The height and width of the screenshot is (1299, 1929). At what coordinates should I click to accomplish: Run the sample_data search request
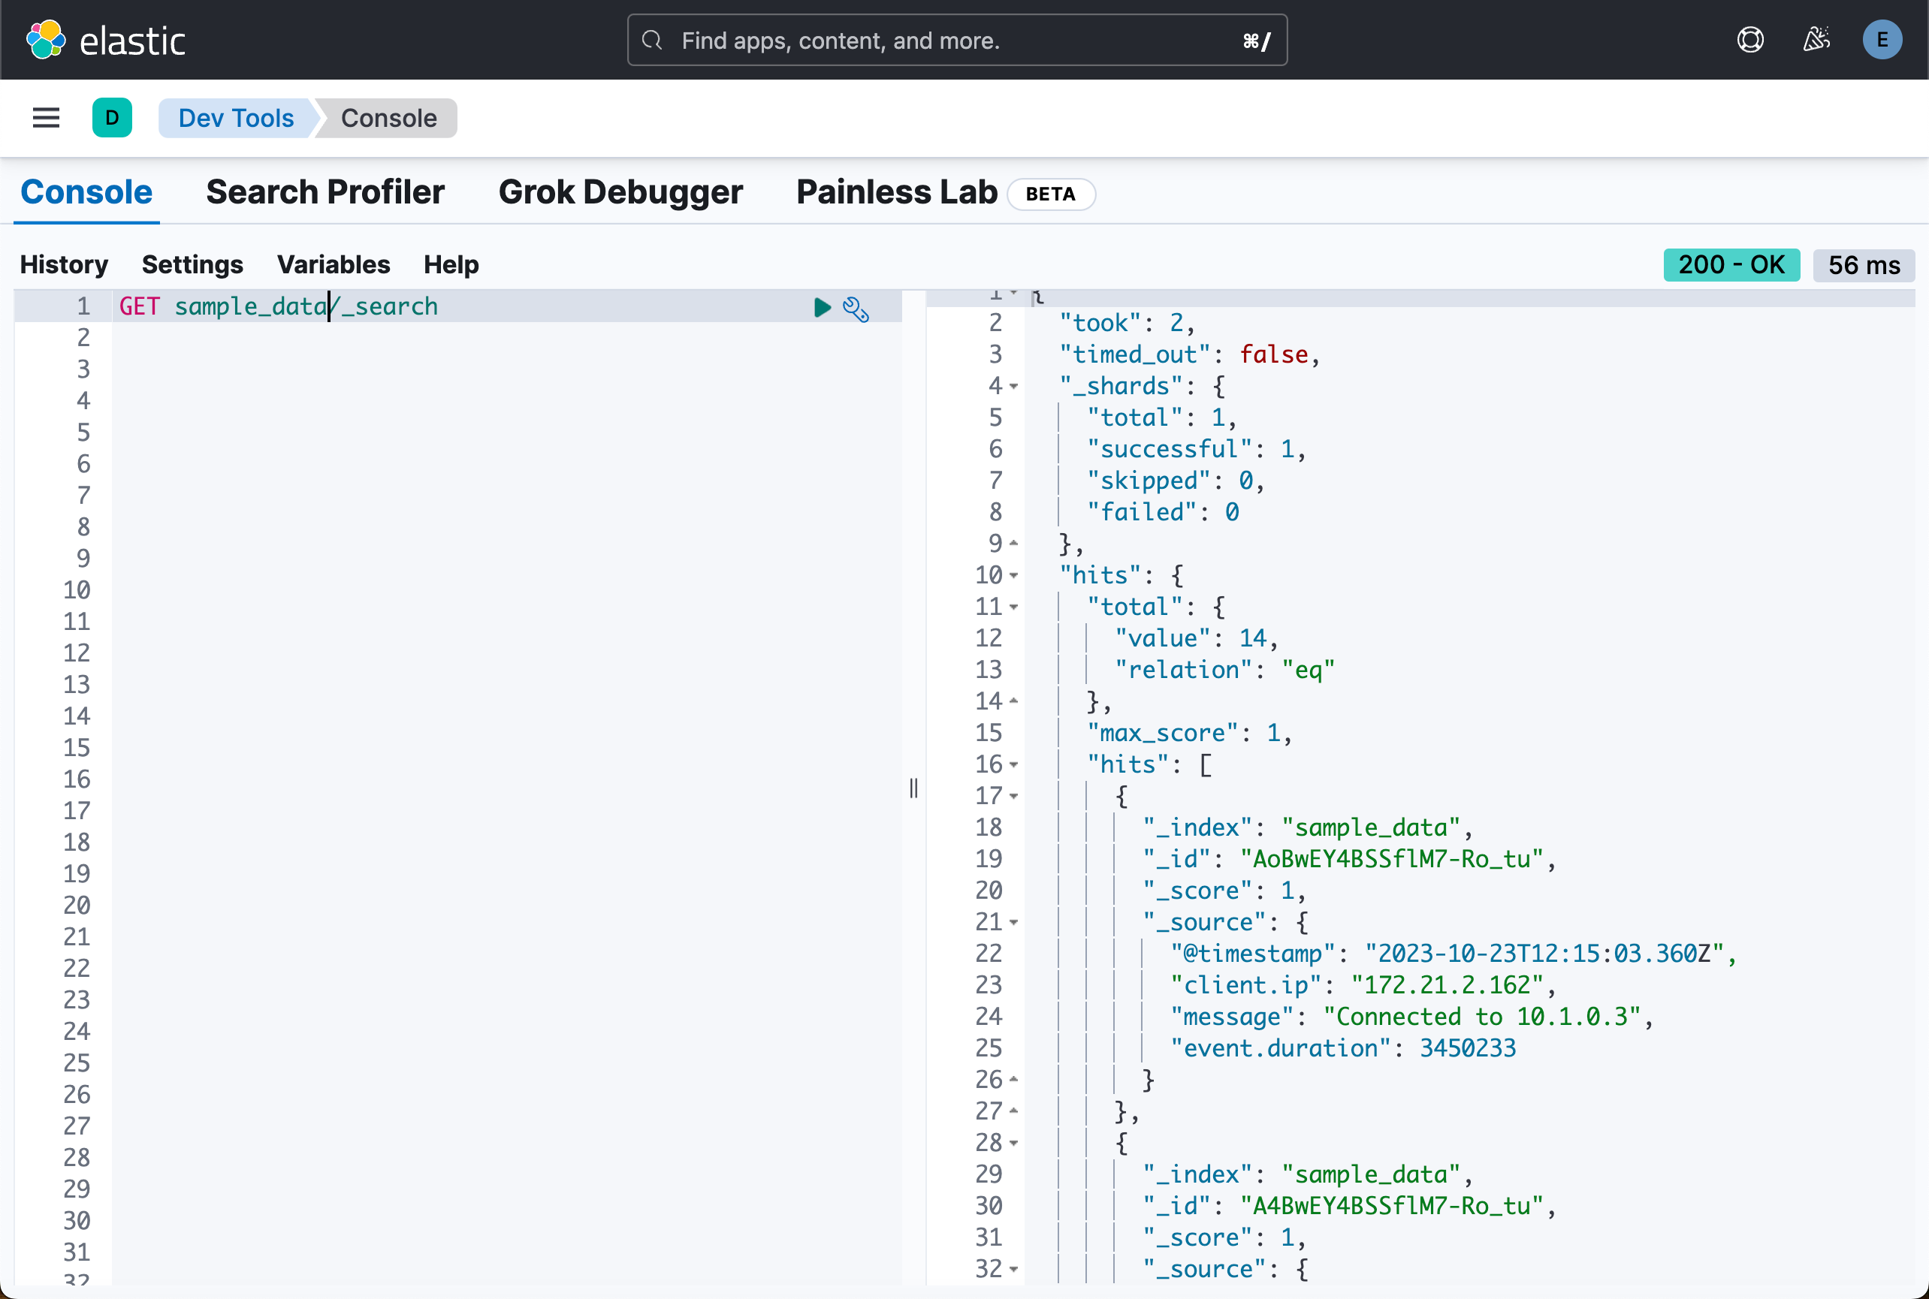click(821, 307)
